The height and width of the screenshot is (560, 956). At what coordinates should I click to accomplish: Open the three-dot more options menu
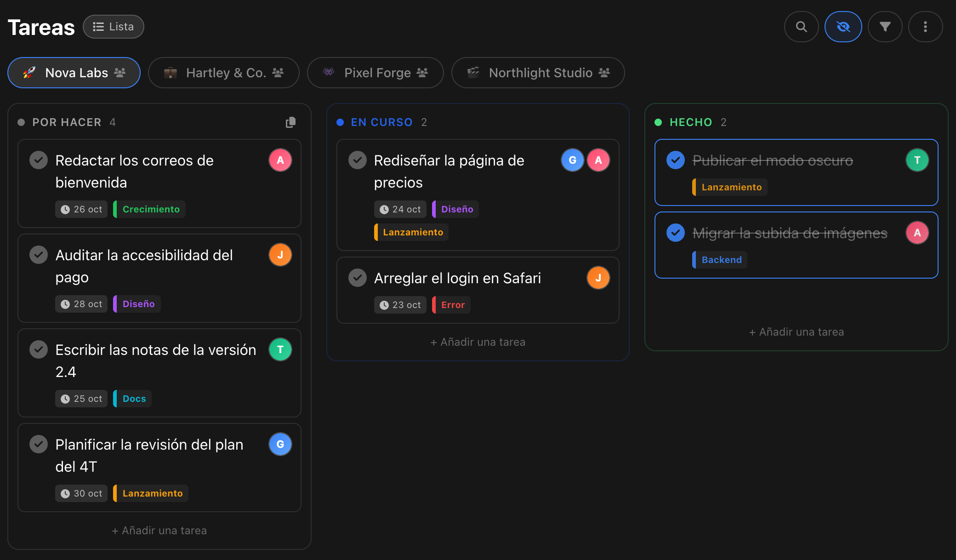[925, 27]
